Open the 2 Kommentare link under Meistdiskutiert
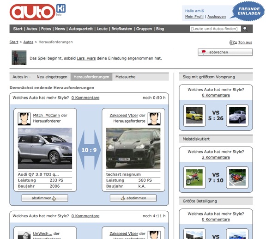Viewport: 266px width, 239px height. click(216, 157)
